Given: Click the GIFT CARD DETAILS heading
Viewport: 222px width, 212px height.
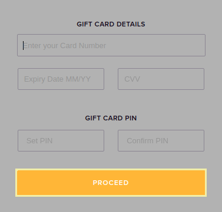Looking at the screenshot, I should click(x=111, y=24).
